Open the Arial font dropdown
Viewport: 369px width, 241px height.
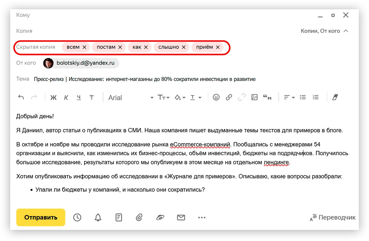131,98
